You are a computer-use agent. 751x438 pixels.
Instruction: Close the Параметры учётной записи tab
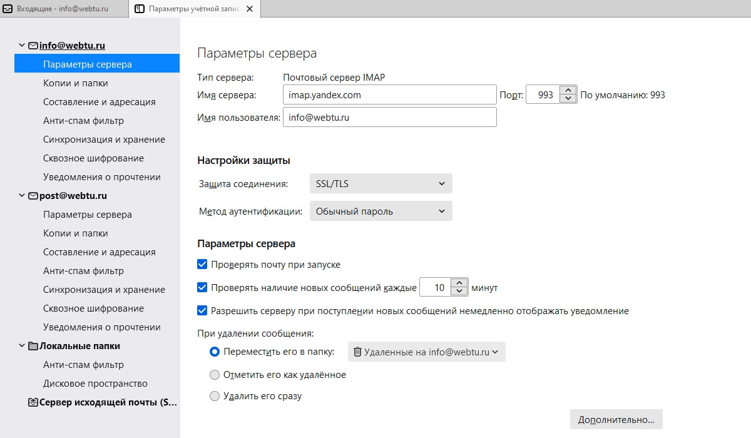coord(250,9)
